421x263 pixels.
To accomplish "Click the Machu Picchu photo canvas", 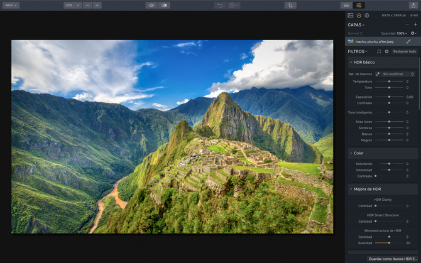I will (172, 137).
